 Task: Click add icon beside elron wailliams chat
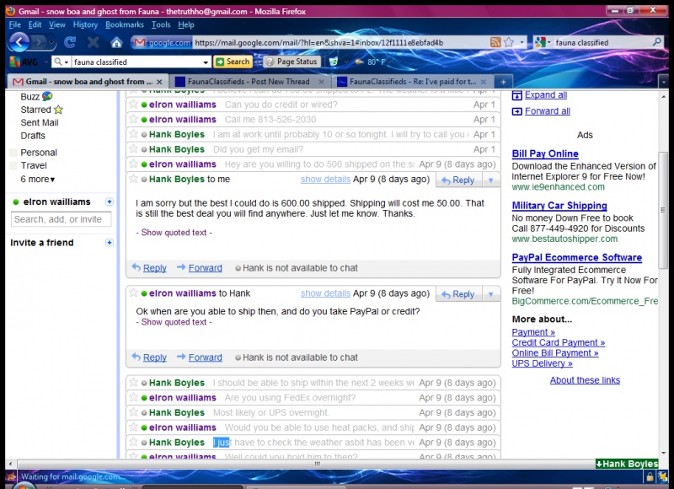click(x=110, y=202)
